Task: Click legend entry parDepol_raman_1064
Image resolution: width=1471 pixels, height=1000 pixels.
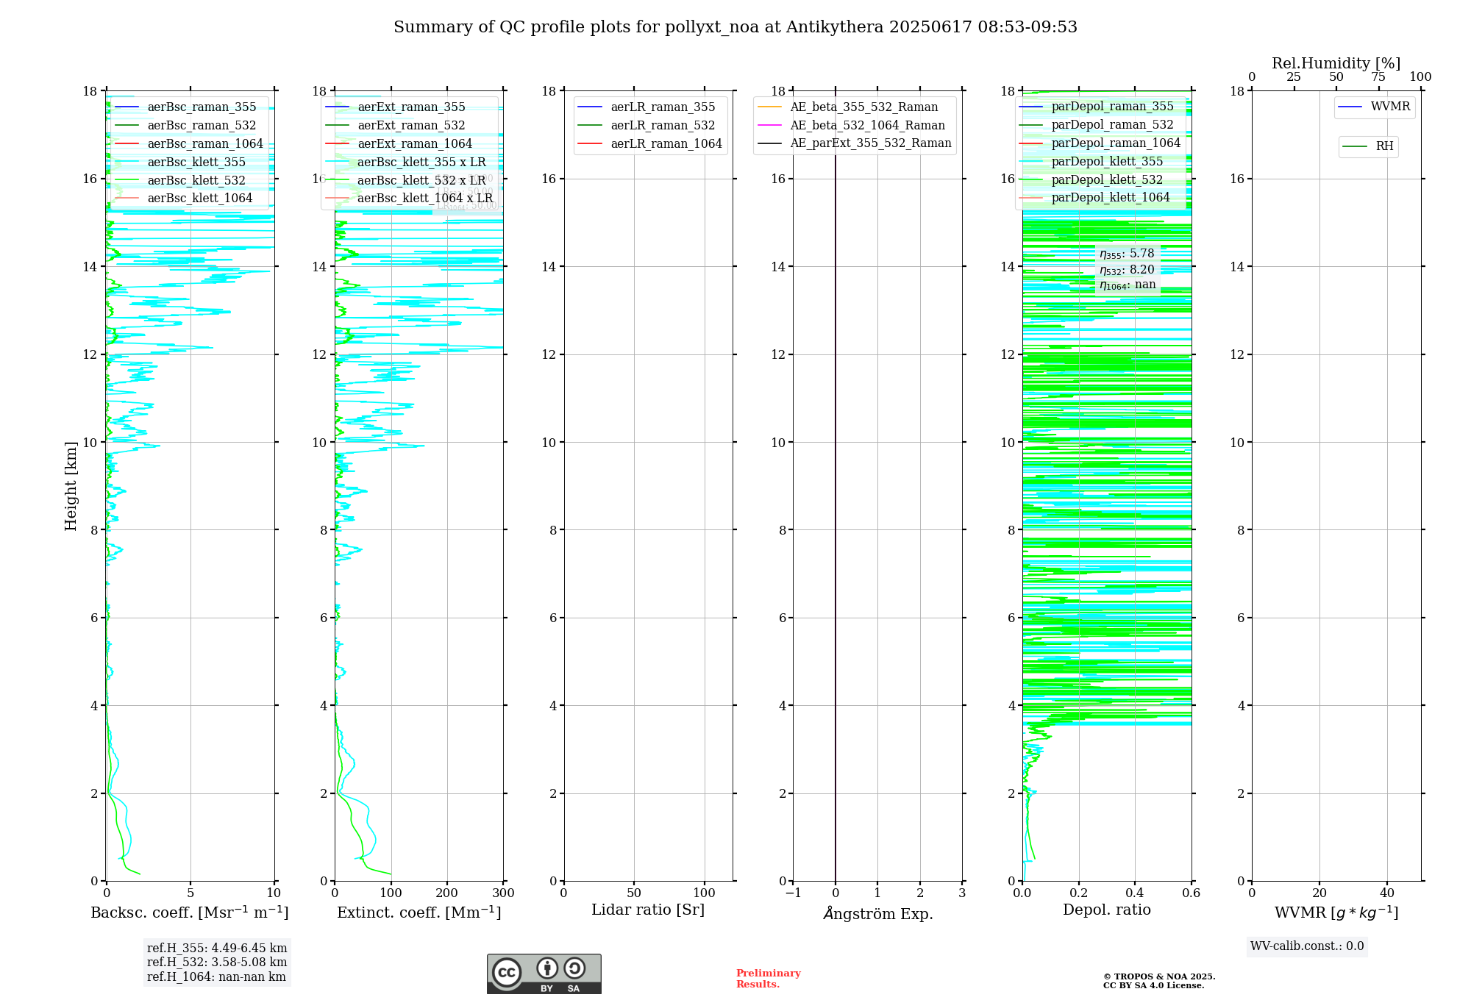Action: (x=1100, y=143)
